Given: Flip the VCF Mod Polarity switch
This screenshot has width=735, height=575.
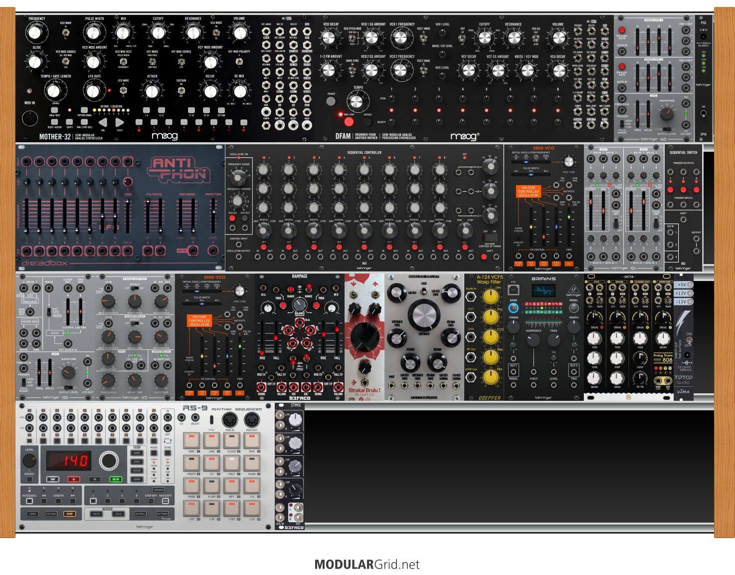Looking at the screenshot, I should [239, 61].
